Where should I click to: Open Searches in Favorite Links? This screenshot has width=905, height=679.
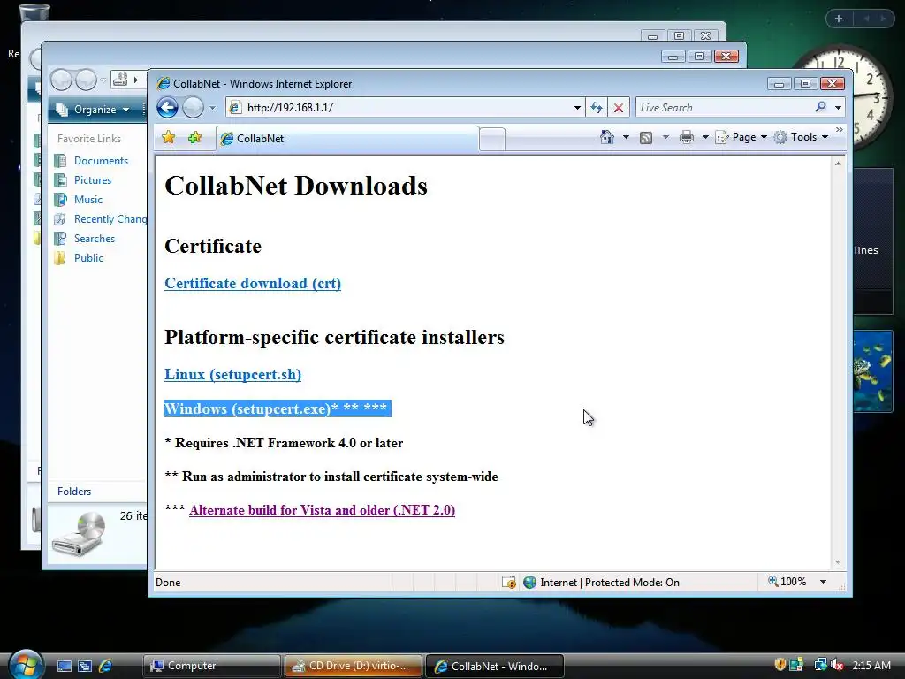[94, 239]
